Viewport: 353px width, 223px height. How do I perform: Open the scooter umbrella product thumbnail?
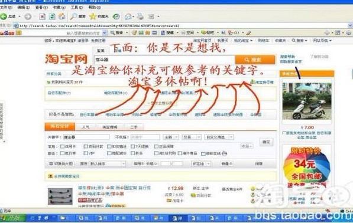(307, 101)
